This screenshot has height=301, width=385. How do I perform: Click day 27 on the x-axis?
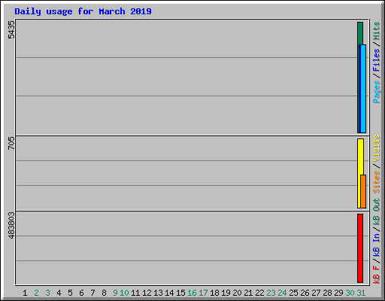(x=316, y=293)
